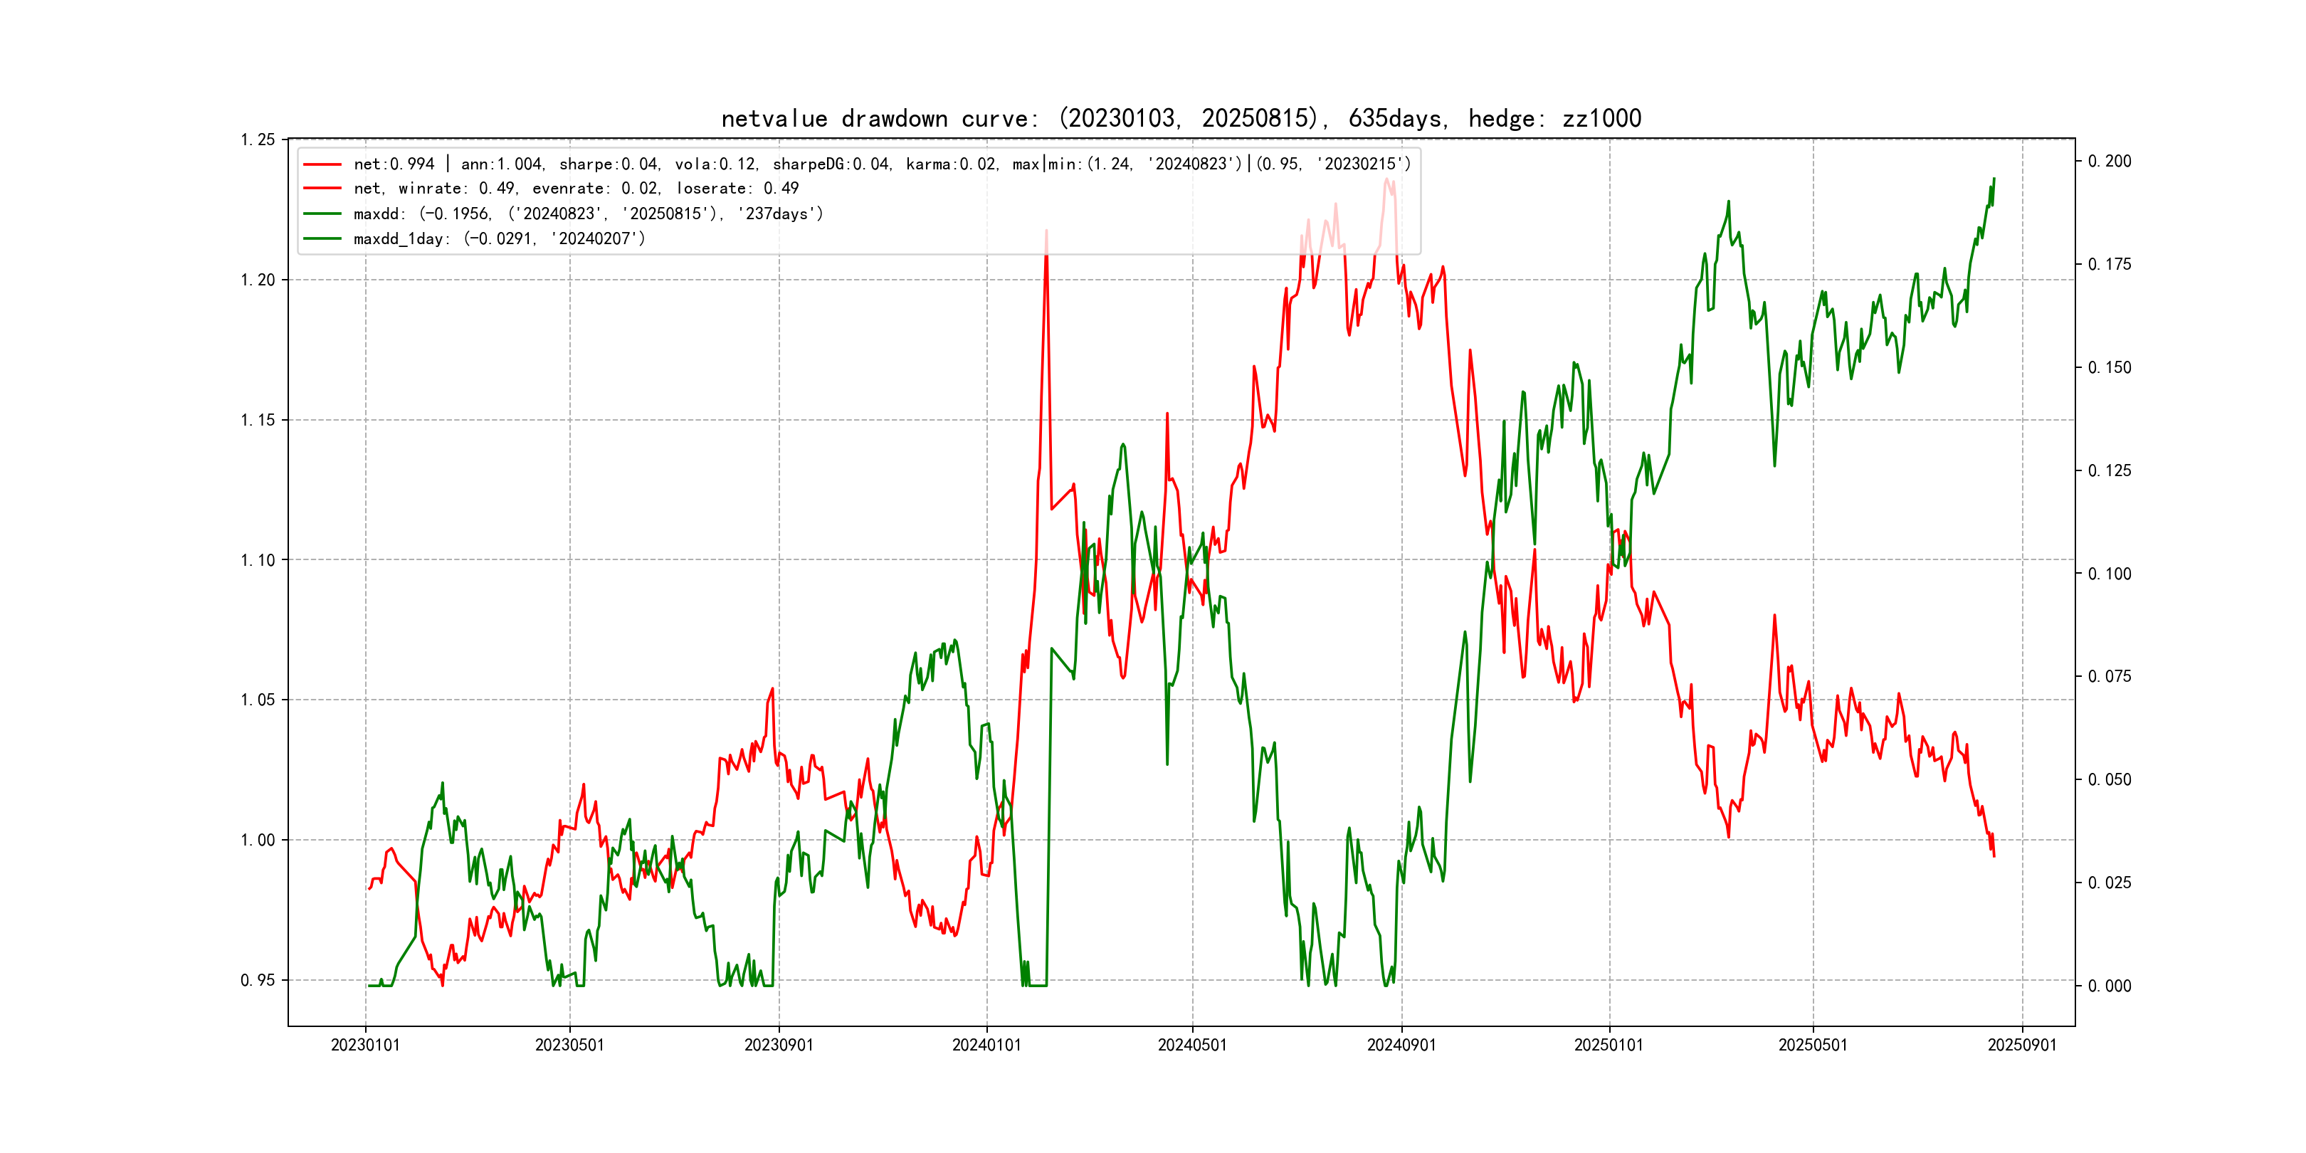Click the red net curve's final endpoint

click(x=1994, y=855)
